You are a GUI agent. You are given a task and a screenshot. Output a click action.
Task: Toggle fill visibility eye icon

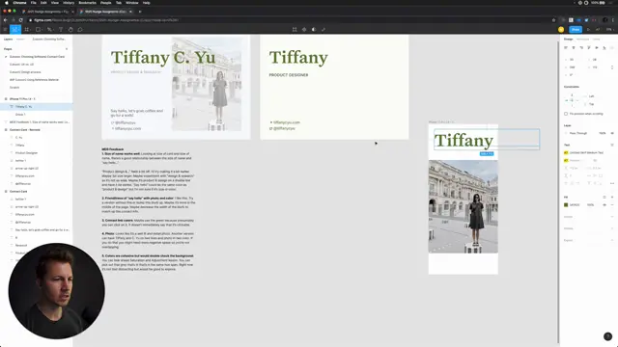[604, 205]
